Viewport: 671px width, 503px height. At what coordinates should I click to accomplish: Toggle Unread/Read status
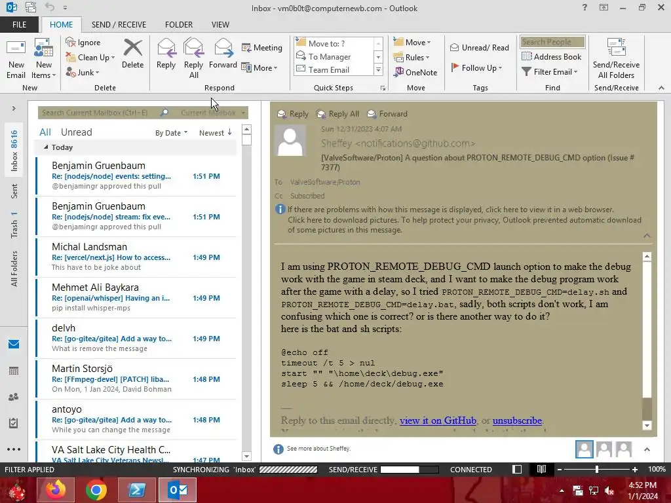(479, 47)
